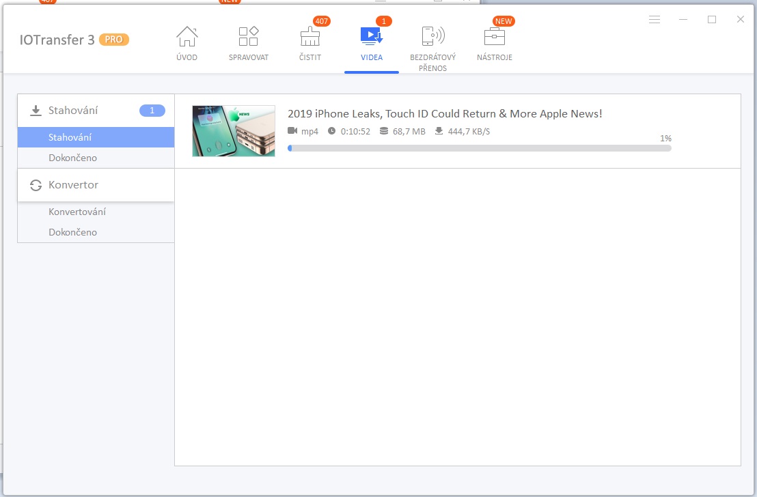
Task: Open the hamburger menu in title bar
Action: 655,19
